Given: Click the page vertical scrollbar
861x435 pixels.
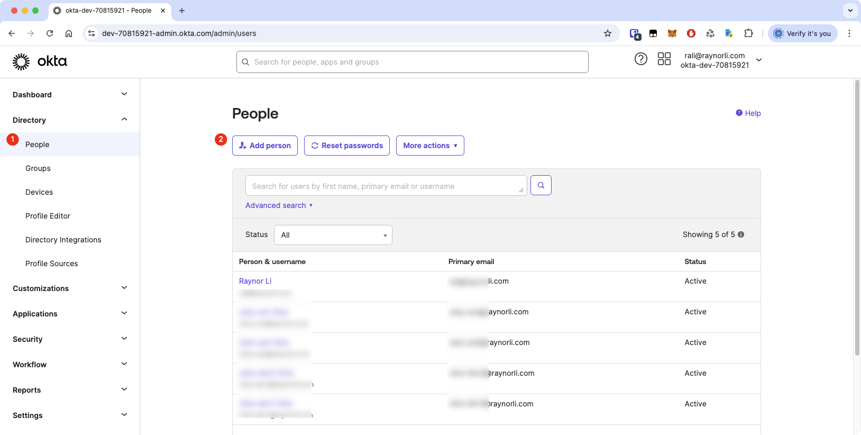Looking at the screenshot, I should (x=857, y=217).
